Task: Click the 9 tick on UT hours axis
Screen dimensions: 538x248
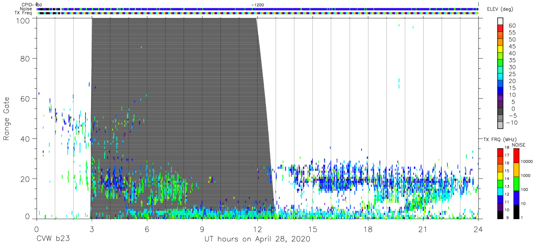Action: point(202,229)
